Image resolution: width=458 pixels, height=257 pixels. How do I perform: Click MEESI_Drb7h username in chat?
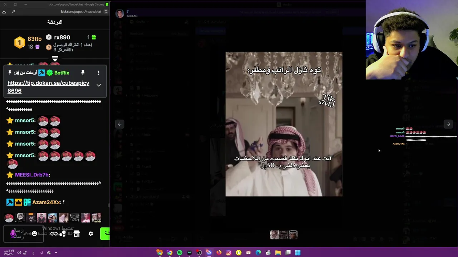(32, 175)
